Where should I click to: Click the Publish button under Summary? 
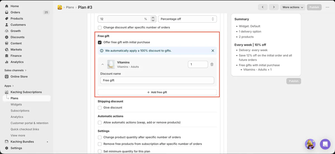pyautogui.click(x=294, y=81)
